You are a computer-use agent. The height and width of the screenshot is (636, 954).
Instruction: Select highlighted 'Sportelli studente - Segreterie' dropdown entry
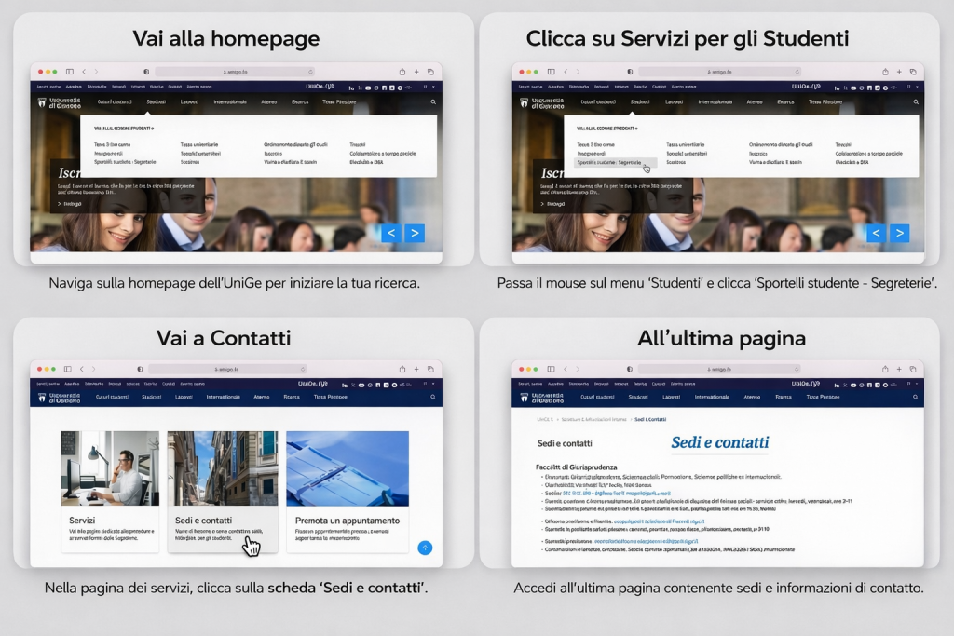(610, 162)
